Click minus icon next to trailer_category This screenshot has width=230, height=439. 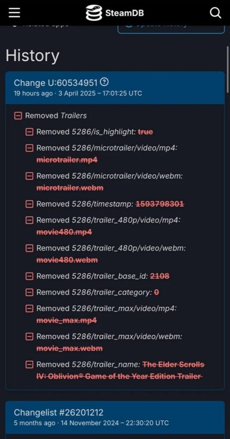coord(30,292)
